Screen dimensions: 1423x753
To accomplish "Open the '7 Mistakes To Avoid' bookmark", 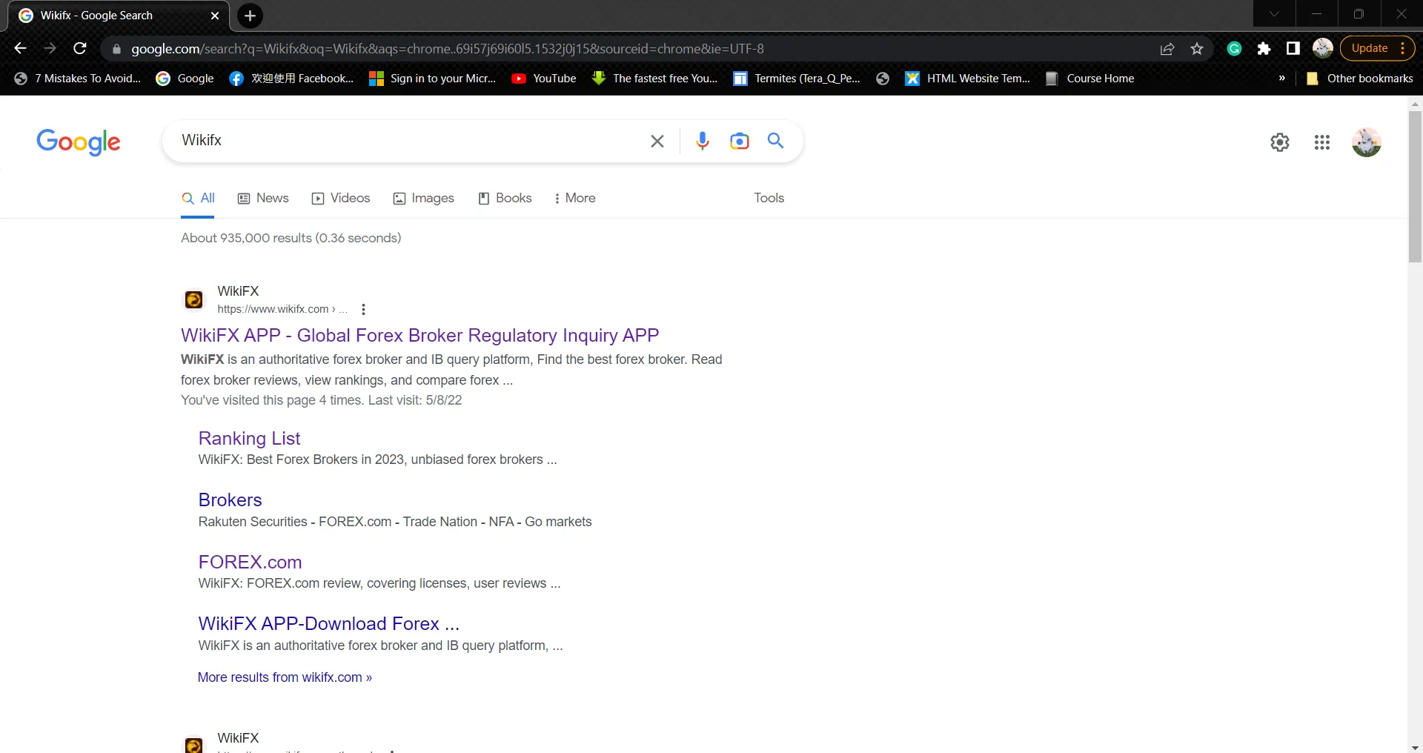I will pyautogui.click(x=78, y=79).
